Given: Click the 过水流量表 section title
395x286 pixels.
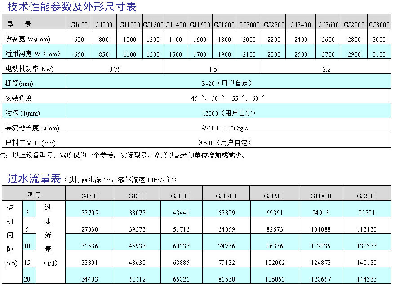Looking at the screenshot, I should (x=34, y=179).
